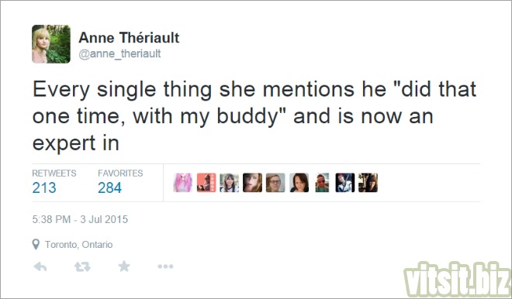Click the Anne Thériault display name
Screen dimensions: 512x299
pyautogui.click(x=129, y=37)
